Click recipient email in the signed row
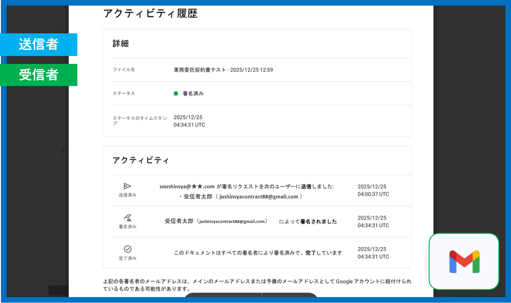Screen dimensions: 511x303 [x=232, y=222]
